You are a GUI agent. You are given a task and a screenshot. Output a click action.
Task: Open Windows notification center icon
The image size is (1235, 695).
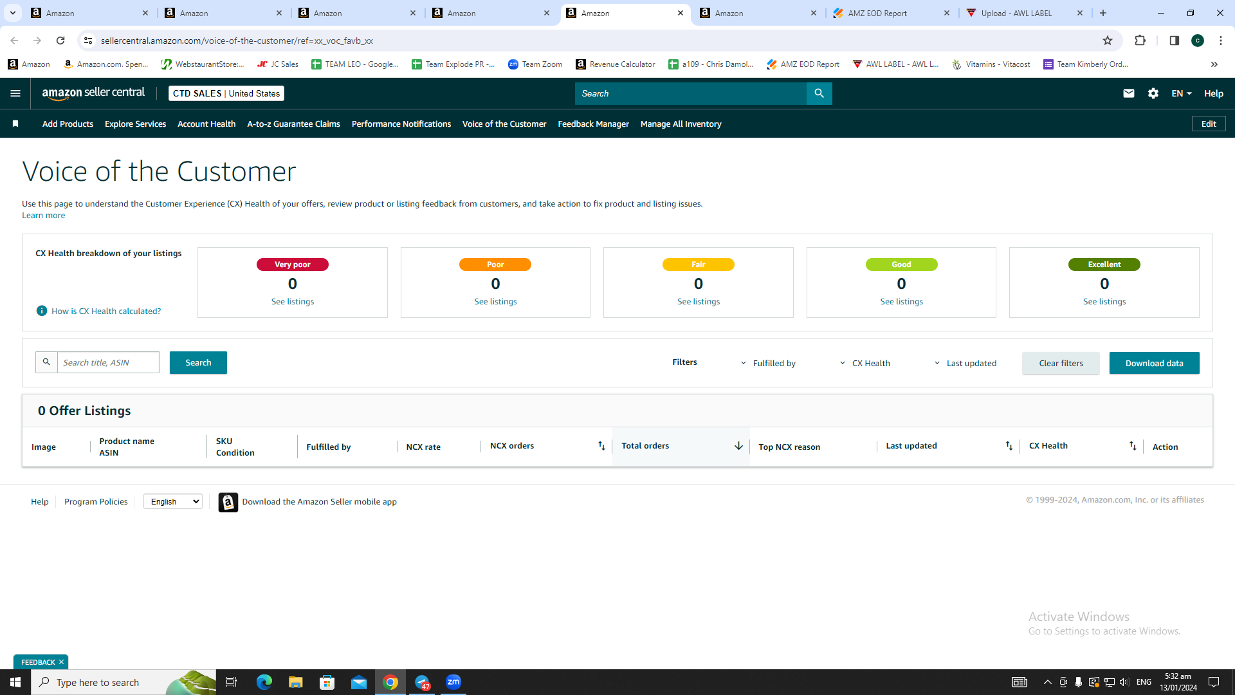click(x=1214, y=682)
